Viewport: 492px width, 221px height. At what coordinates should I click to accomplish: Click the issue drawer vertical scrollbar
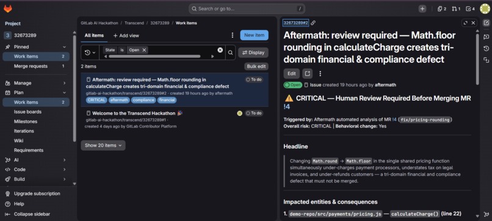(477, 59)
